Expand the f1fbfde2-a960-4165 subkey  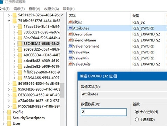coord(14,72)
